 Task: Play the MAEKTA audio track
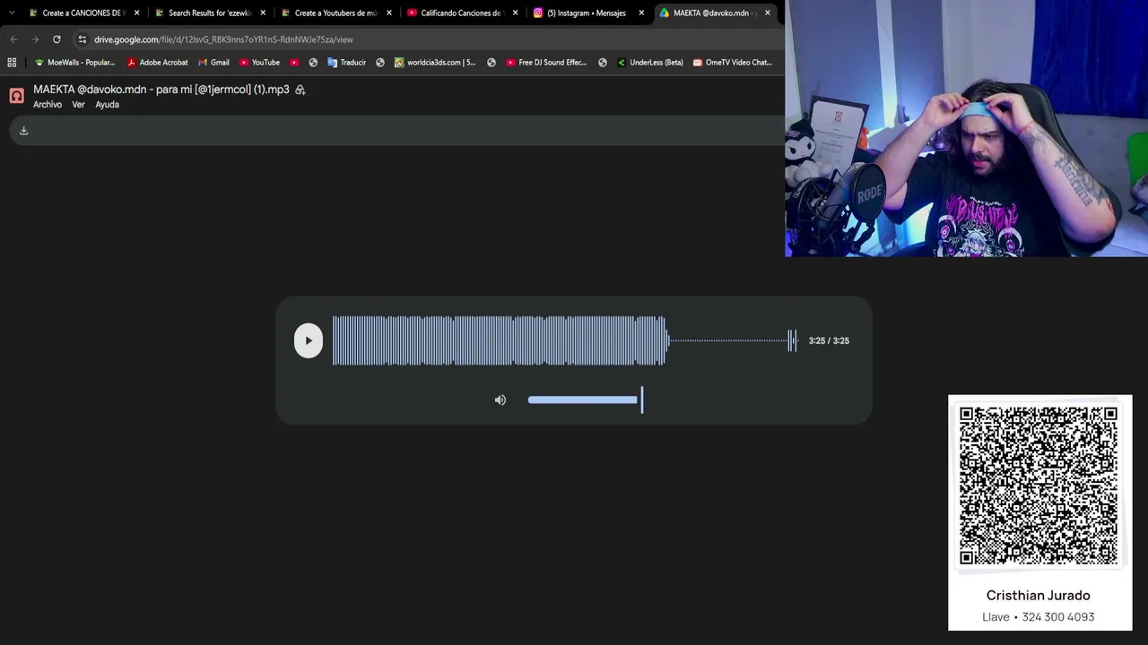[x=309, y=340]
